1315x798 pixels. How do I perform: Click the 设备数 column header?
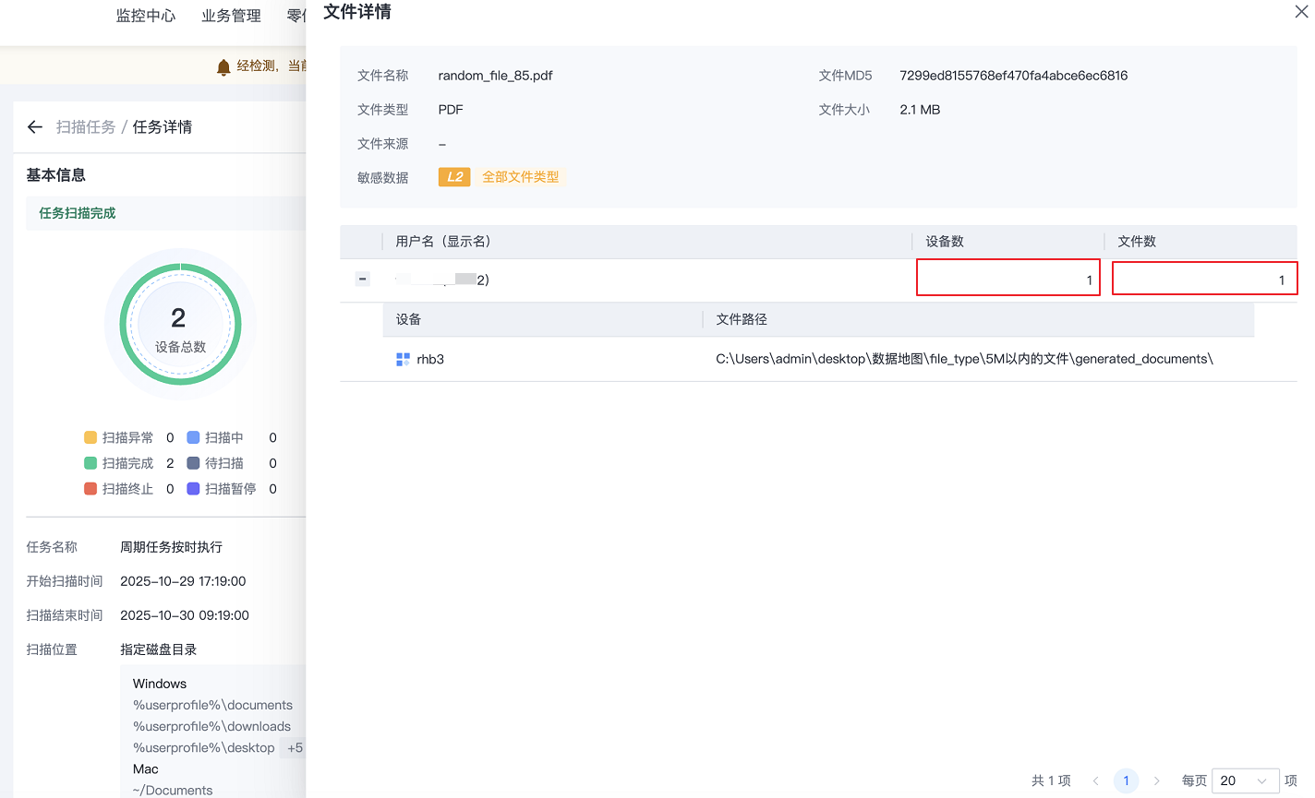(x=945, y=242)
